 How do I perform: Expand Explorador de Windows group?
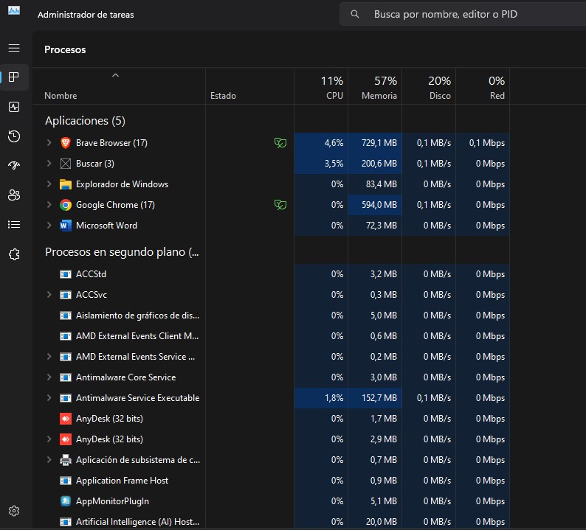[x=49, y=184]
